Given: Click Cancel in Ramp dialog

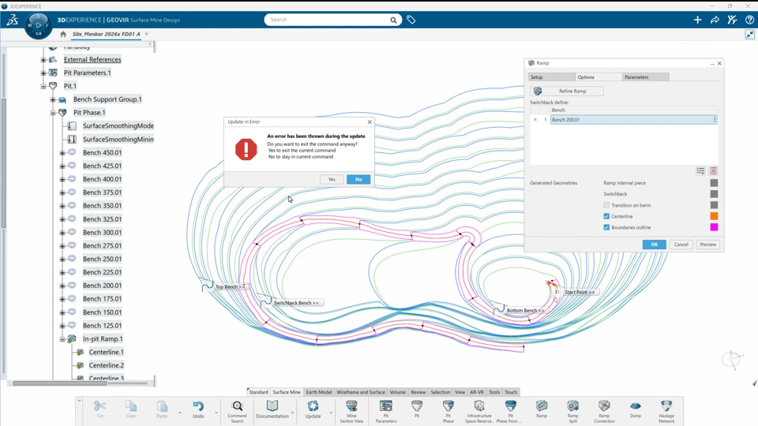Looking at the screenshot, I should [x=681, y=245].
